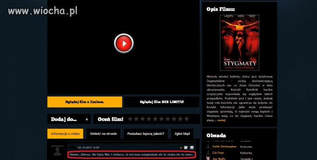Click the Obsada heading
The image size is (317, 160).
click(x=216, y=135)
